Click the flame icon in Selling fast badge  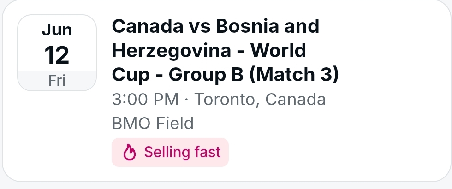(130, 153)
